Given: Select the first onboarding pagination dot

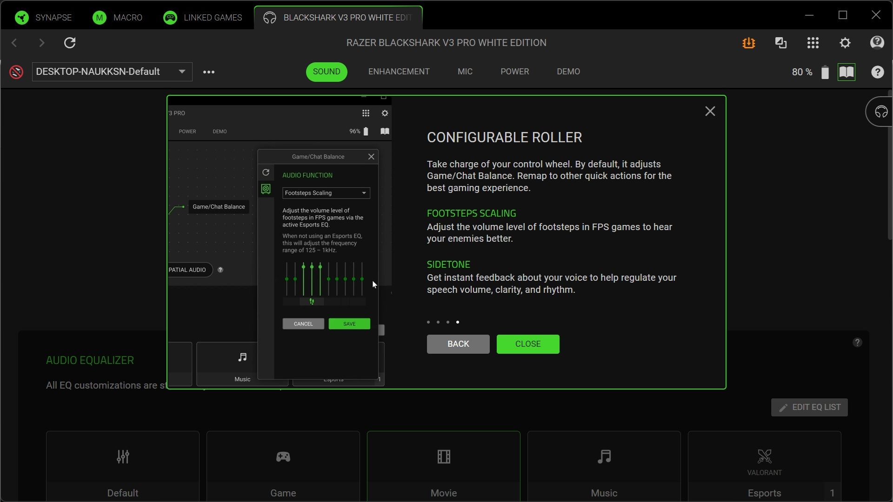Looking at the screenshot, I should coord(428,322).
